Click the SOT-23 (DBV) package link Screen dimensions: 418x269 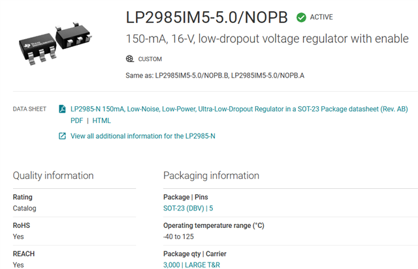[x=184, y=208]
